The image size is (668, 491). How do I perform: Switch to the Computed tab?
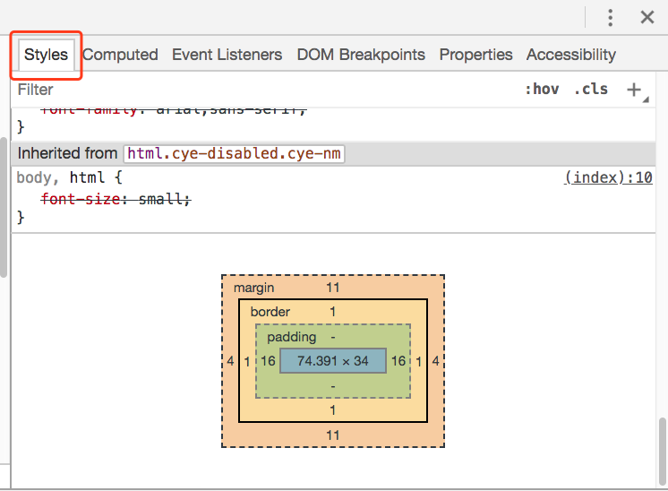pyautogui.click(x=120, y=55)
